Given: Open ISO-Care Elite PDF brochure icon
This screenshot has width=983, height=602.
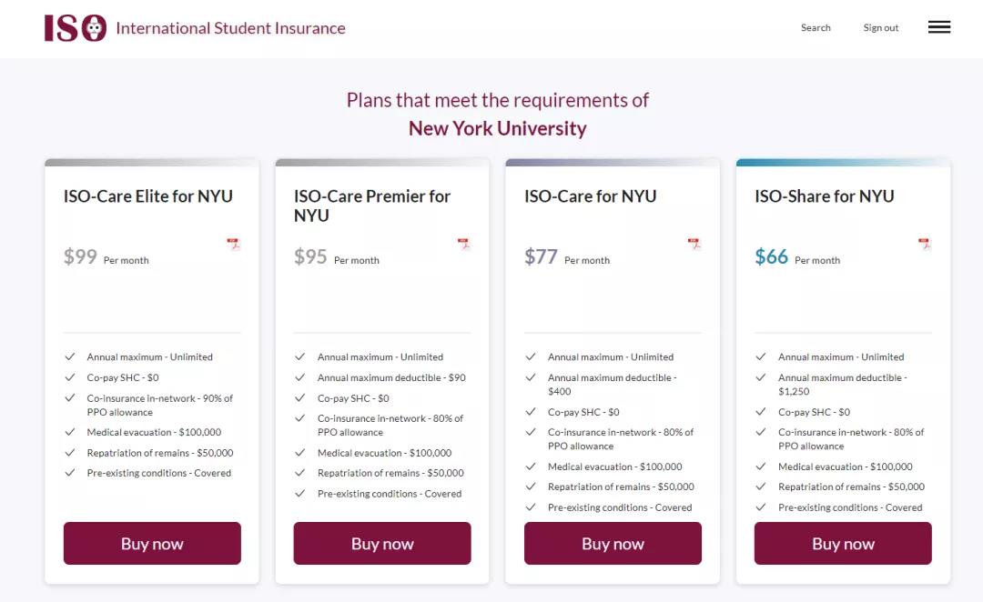Looking at the screenshot, I should pos(233,244).
